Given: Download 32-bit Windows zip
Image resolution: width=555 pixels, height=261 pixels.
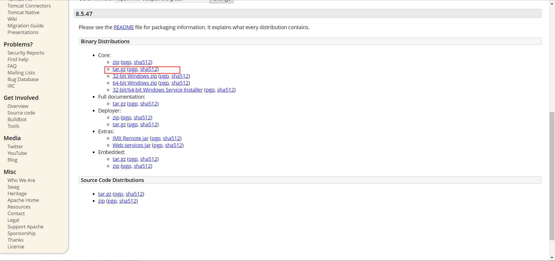Looking at the screenshot, I should tap(135, 76).
